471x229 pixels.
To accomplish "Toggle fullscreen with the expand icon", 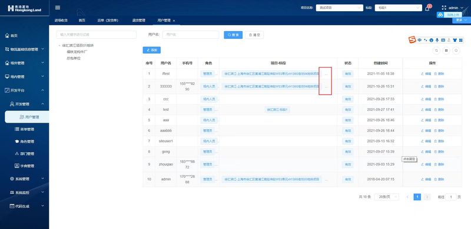I will coord(444,8).
